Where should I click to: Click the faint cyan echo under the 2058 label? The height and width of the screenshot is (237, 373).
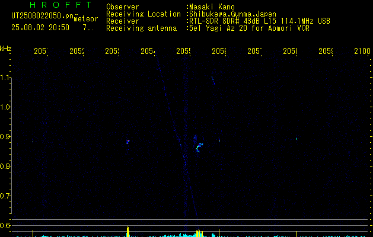pos(297,139)
